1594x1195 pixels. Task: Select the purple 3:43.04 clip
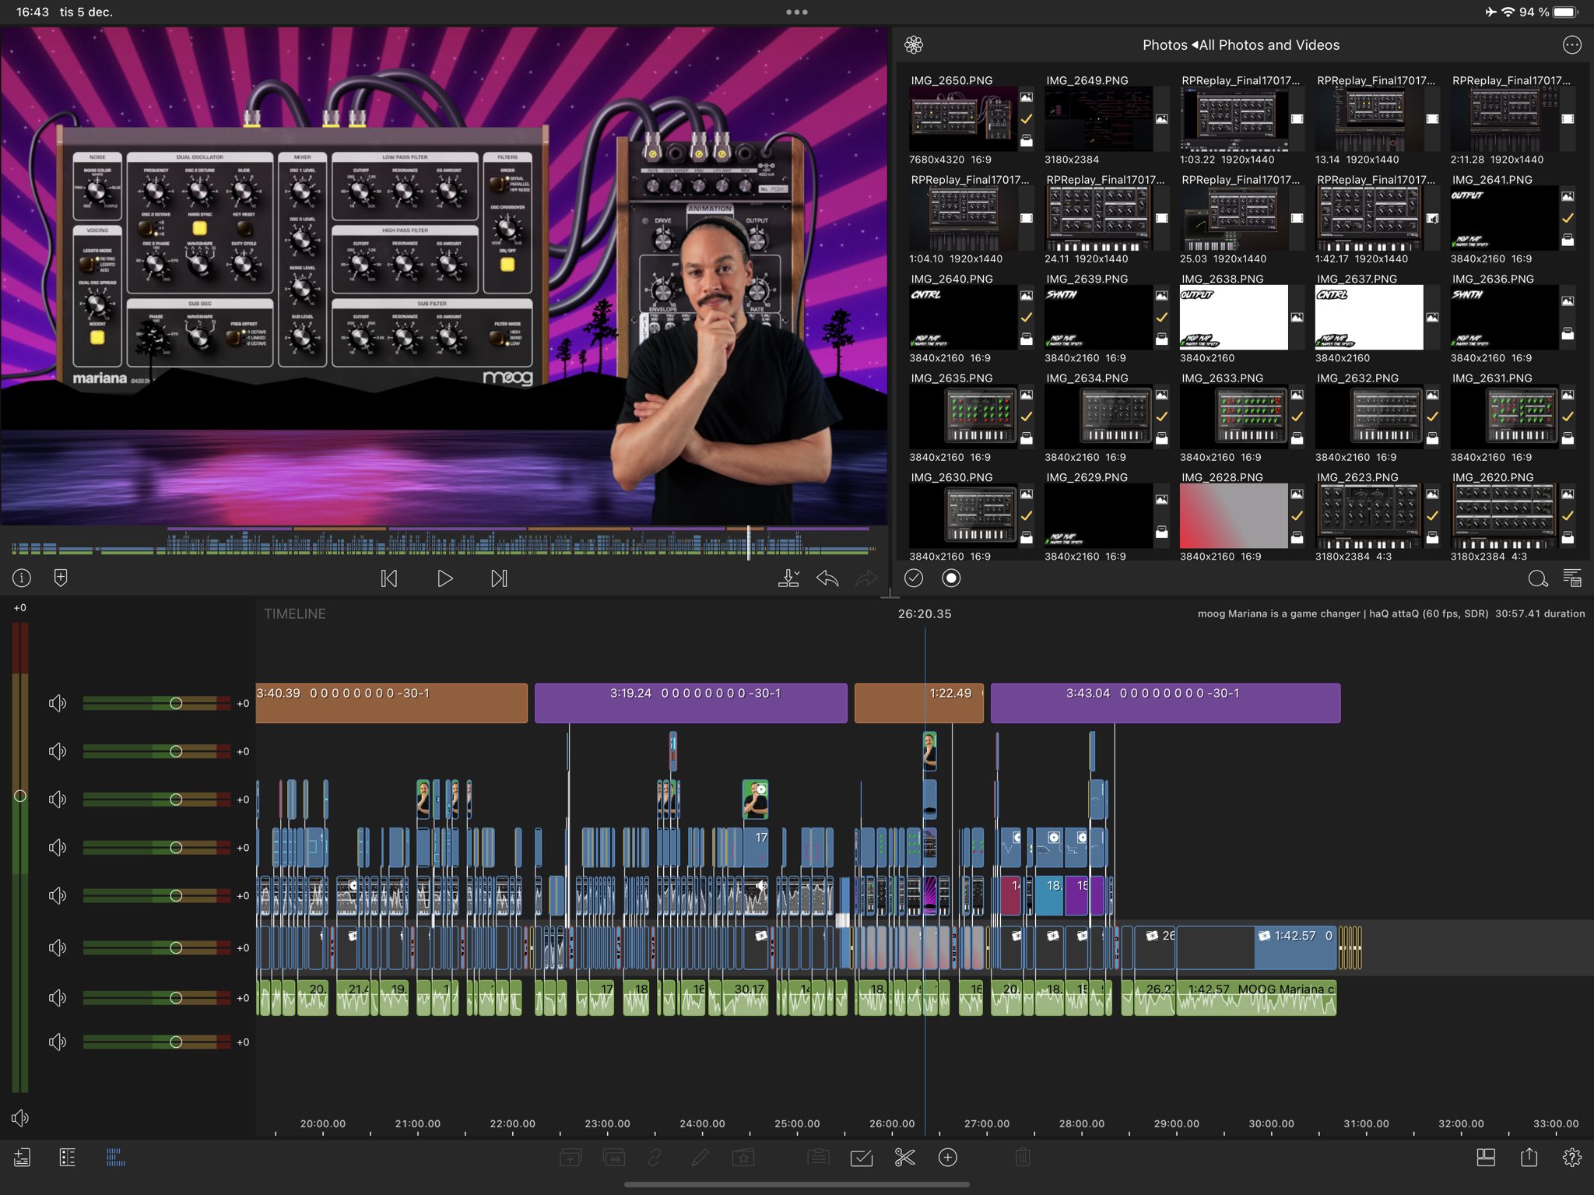(1165, 703)
